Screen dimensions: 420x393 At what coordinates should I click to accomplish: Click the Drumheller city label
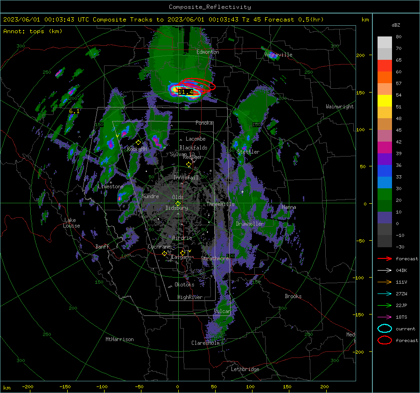click(250, 224)
